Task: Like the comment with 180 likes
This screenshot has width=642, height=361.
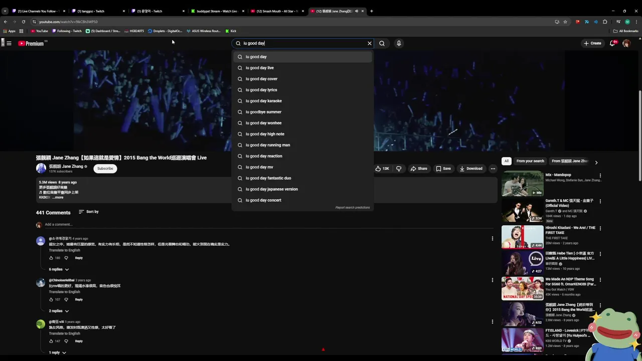Action: [x=51, y=258]
